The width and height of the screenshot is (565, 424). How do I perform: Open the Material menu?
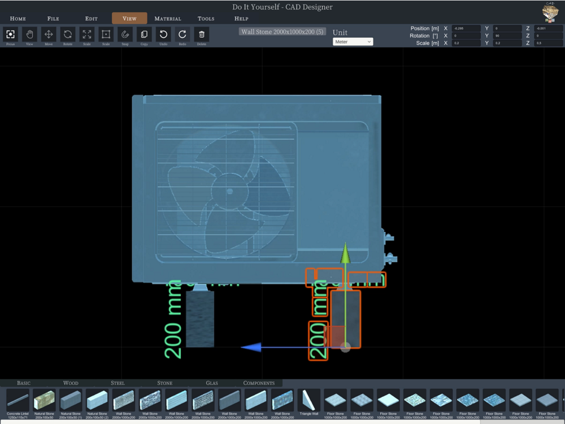pos(168,19)
